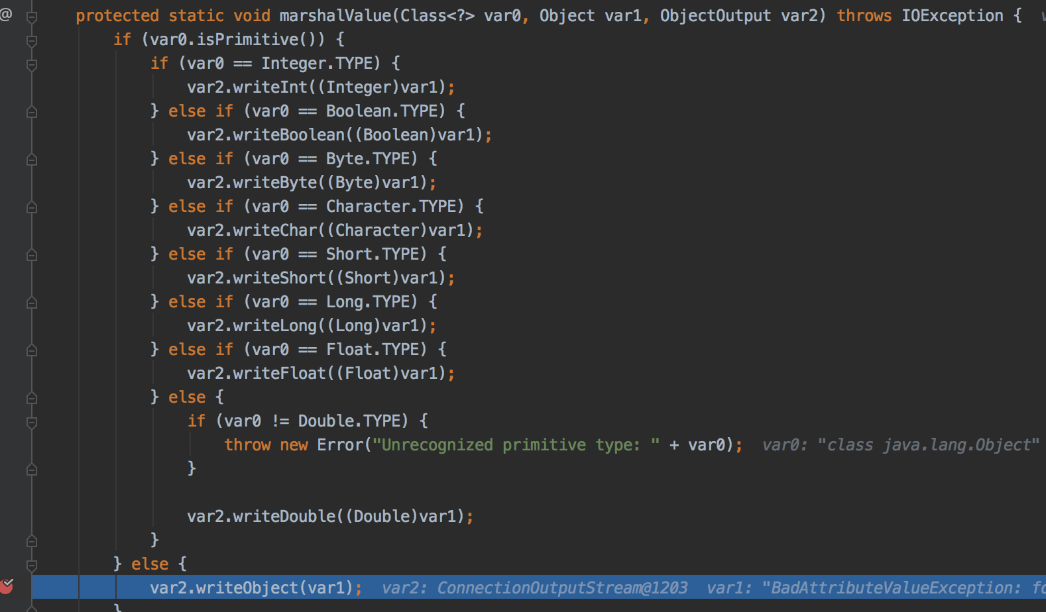
Task: Fold the 'else if (var0 == Character.TYPE)' block
Action: point(31,207)
